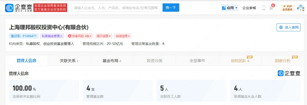Click the 4支 管理基金数 card

[x=118, y=91]
